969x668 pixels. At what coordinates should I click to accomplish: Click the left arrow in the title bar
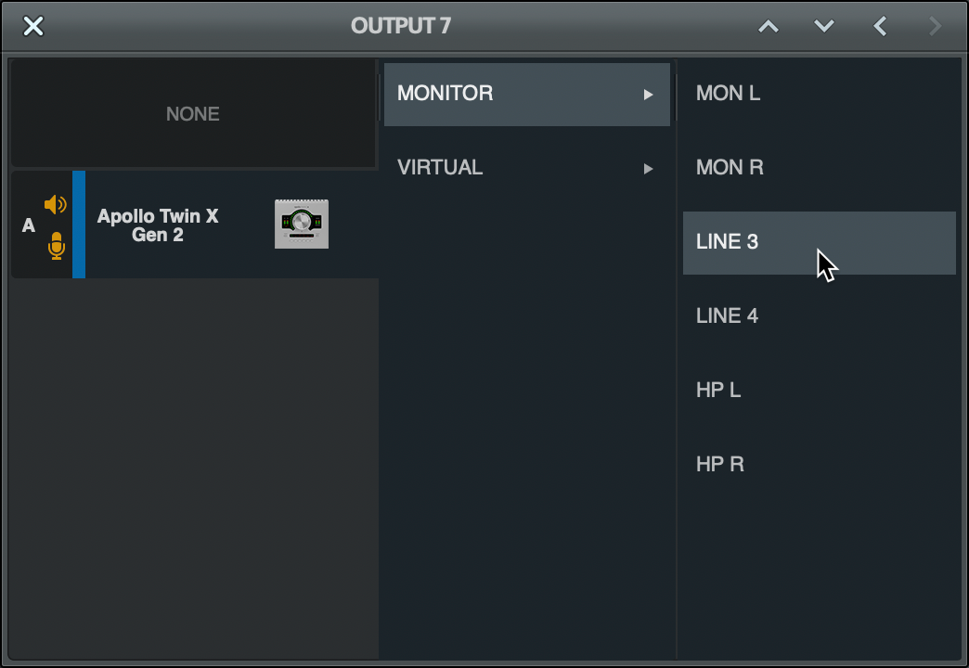(880, 26)
